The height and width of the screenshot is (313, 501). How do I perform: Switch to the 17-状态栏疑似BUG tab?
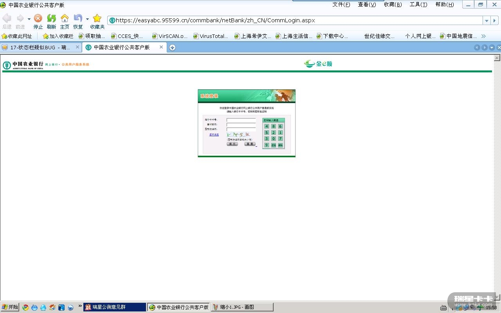point(41,47)
